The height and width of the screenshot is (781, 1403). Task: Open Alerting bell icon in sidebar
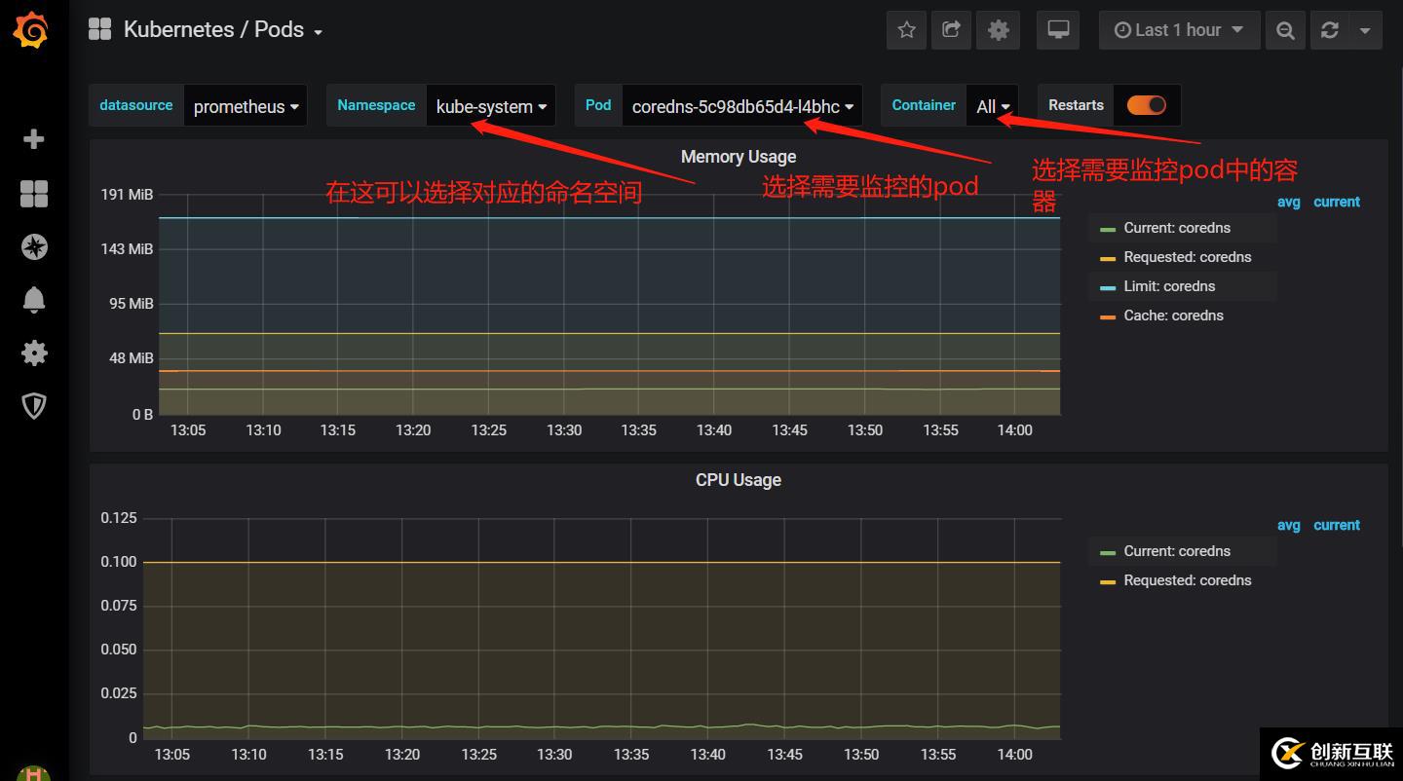tap(34, 300)
